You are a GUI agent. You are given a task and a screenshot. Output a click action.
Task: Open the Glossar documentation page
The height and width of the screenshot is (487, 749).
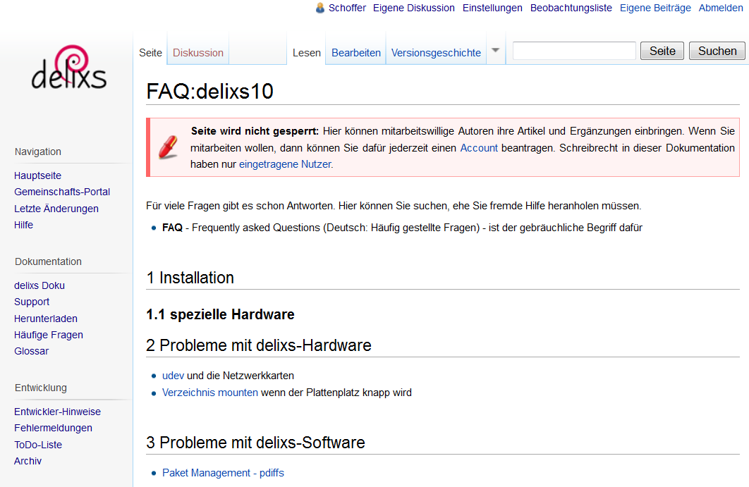click(x=31, y=350)
